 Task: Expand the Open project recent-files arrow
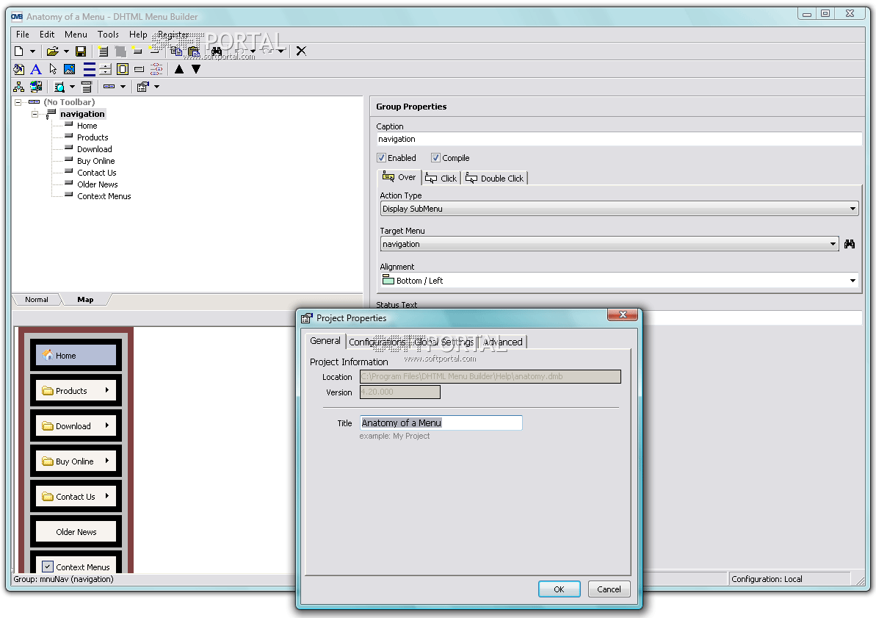click(66, 51)
